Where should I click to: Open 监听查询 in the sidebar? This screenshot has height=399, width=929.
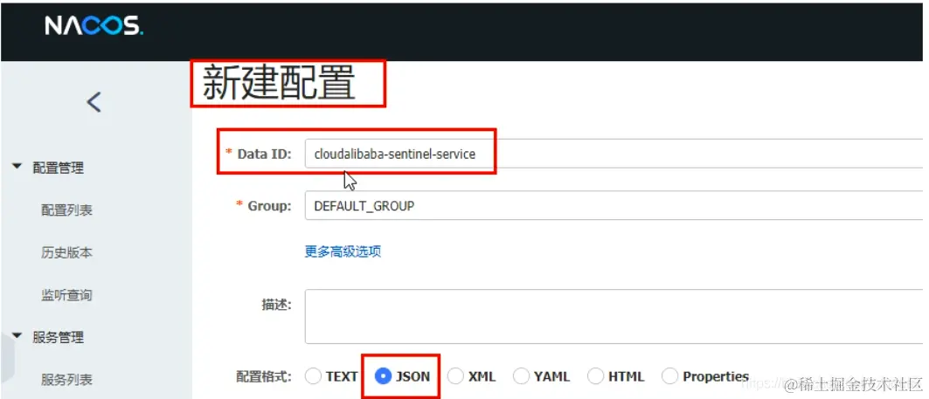pyautogui.click(x=66, y=294)
